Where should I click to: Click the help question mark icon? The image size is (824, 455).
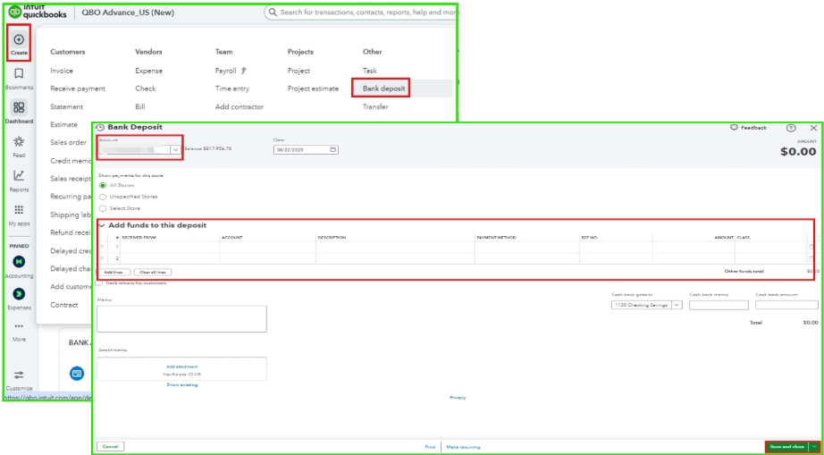click(x=791, y=128)
